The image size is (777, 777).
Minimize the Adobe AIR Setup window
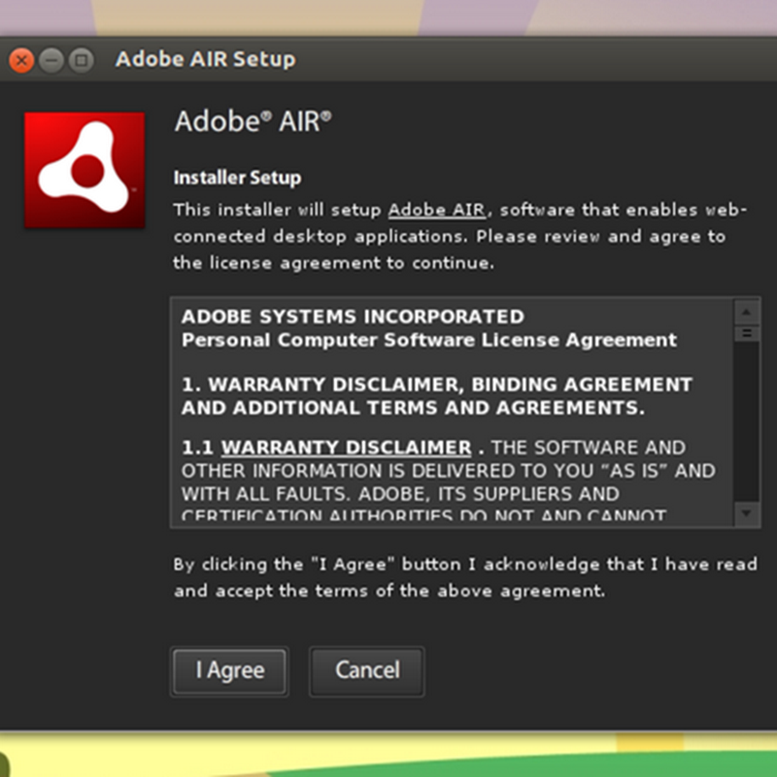pyautogui.click(x=51, y=60)
